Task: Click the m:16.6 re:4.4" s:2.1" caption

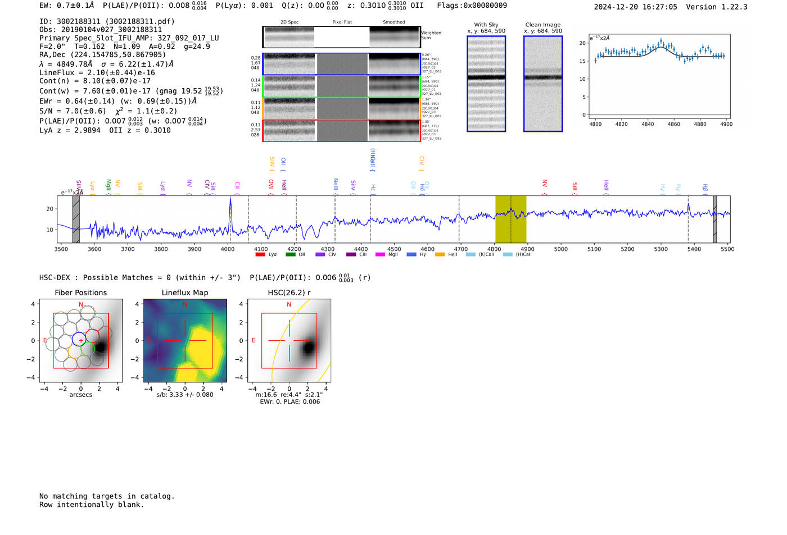Action: (x=289, y=395)
